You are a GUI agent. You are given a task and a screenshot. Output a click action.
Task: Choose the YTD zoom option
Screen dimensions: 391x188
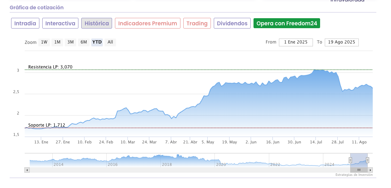(x=97, y=42)
